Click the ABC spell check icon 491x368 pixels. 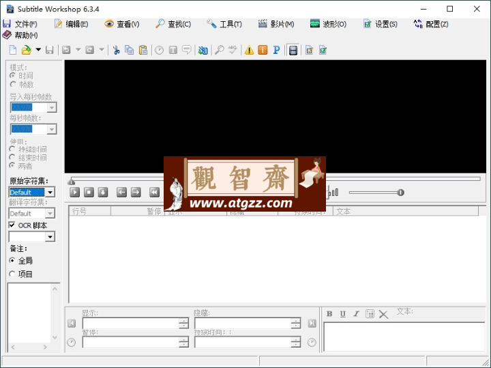pyautogui.click(x=233, y=50)
